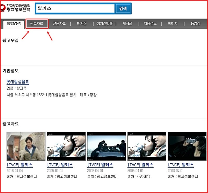This screenshot has width=208, height=193.
Task: Open the 광고자료 tab
Action: 37,24
